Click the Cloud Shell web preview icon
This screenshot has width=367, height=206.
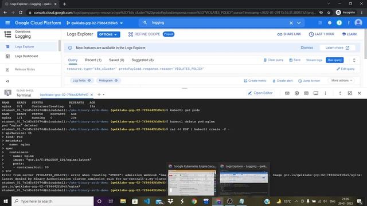[x=306, y=93]
